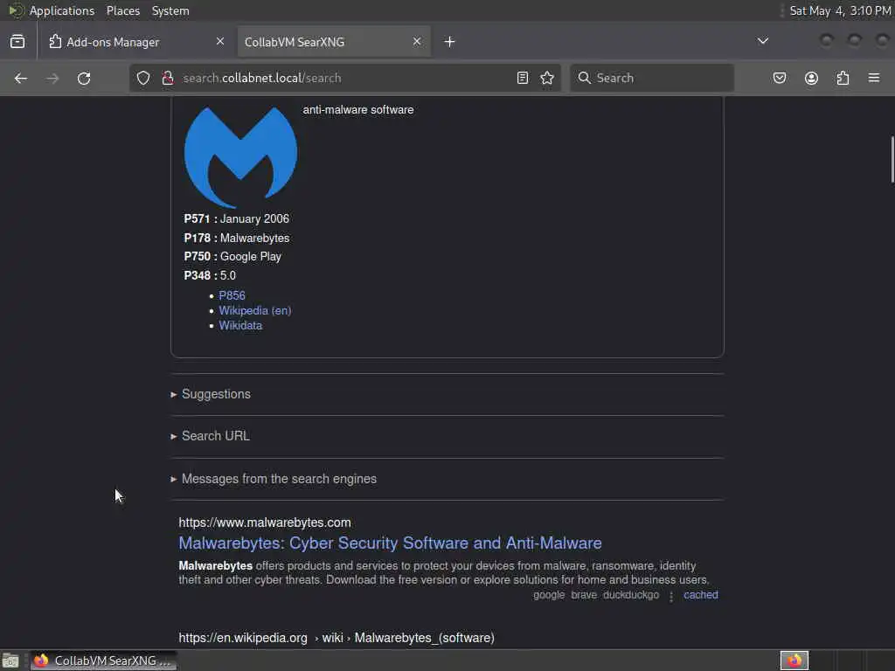The width and height of the screenshot is (895, 671).
Task: Open tracking protection shield icon
Action: tap(143, 78)
